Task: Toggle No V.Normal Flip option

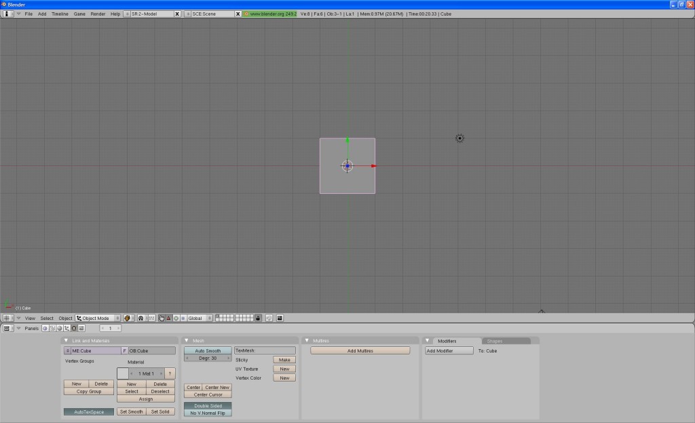Action: click(208, 411)
